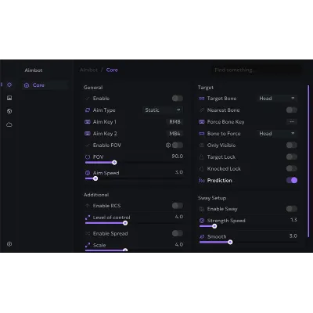Click the gear icon beside Enable FOV
This screenshot has height=313, width=313.
(168, 145)
